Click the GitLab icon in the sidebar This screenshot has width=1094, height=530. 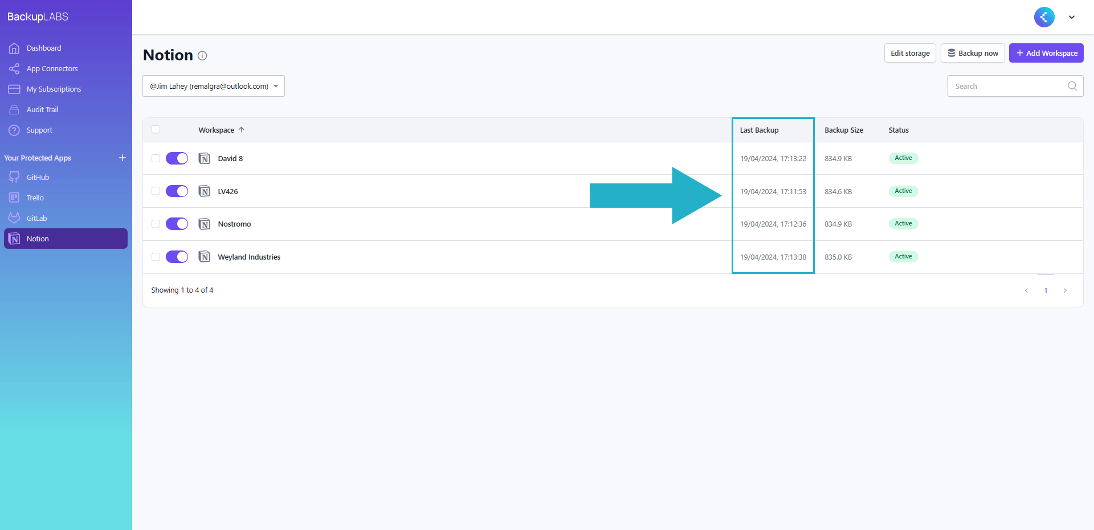(14, 218)
